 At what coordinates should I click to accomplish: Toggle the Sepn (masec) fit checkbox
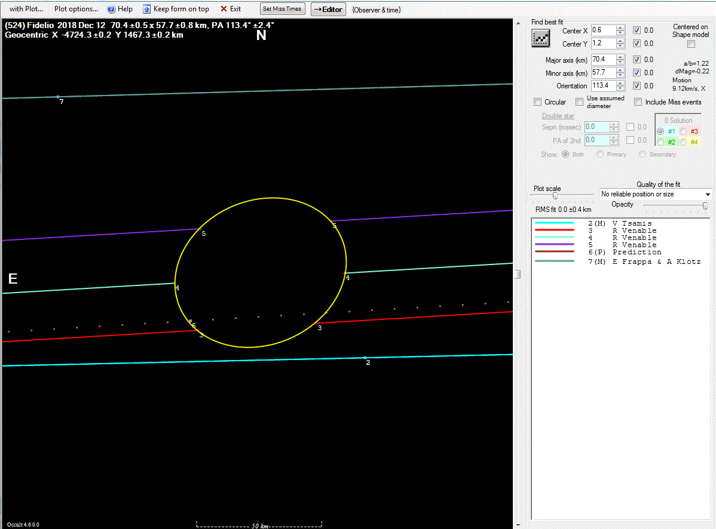tap(630, 127)
